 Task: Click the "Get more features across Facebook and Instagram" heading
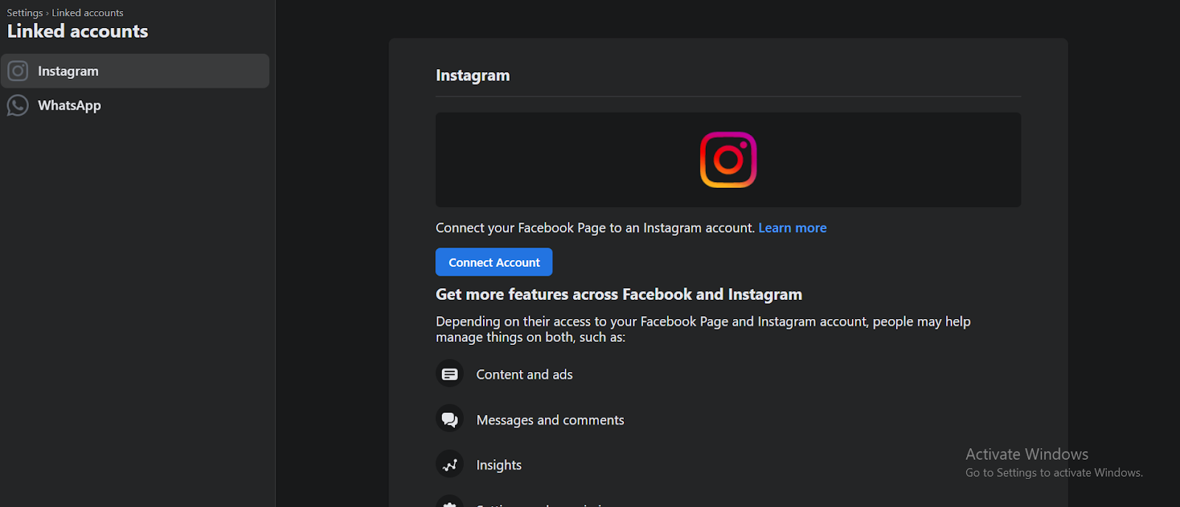tap(619, 294)
